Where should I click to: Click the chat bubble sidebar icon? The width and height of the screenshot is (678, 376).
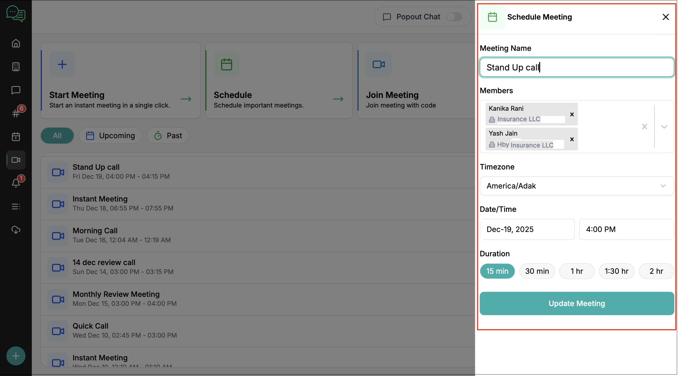point(16,90)
